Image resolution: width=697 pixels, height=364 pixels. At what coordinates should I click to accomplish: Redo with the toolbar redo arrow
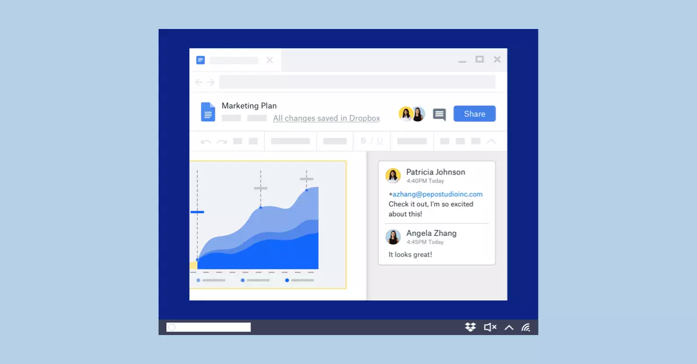[221, 141]
